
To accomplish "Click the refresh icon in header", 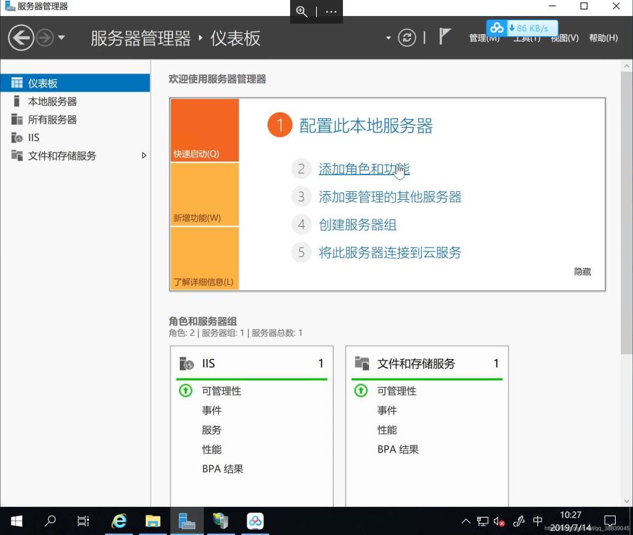I will pyautogui.click(x=406, y=37).
